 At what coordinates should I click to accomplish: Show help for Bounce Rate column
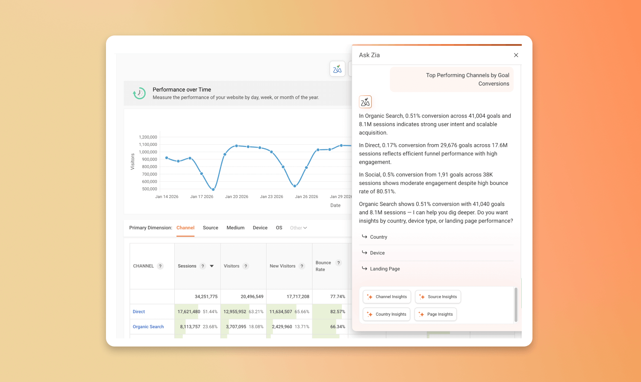[x=338, y=263]
